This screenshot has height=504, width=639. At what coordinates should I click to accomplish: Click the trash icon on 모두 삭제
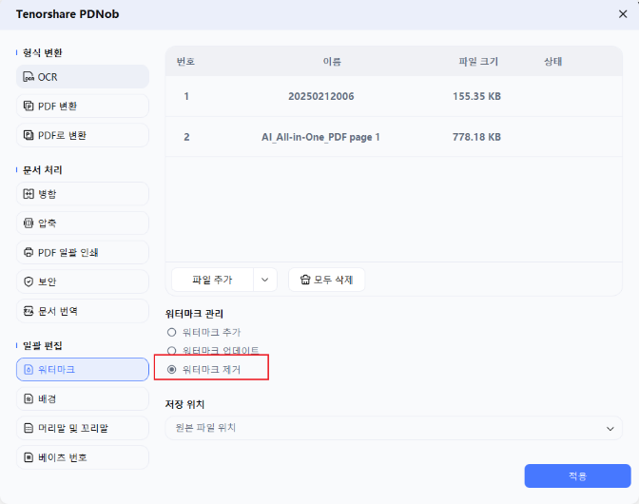click(305, 280)
